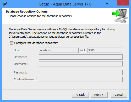
Task: Click the computer with green arrow graphic
Action: tap(120, 16)
